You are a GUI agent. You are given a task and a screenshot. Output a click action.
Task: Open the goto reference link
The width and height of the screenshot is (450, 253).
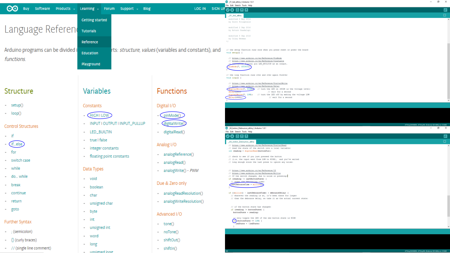click(15, 209)
